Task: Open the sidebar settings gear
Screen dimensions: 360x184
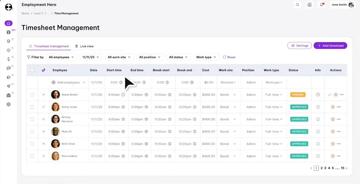Action: pyautogui.click(x=8, y=104)
